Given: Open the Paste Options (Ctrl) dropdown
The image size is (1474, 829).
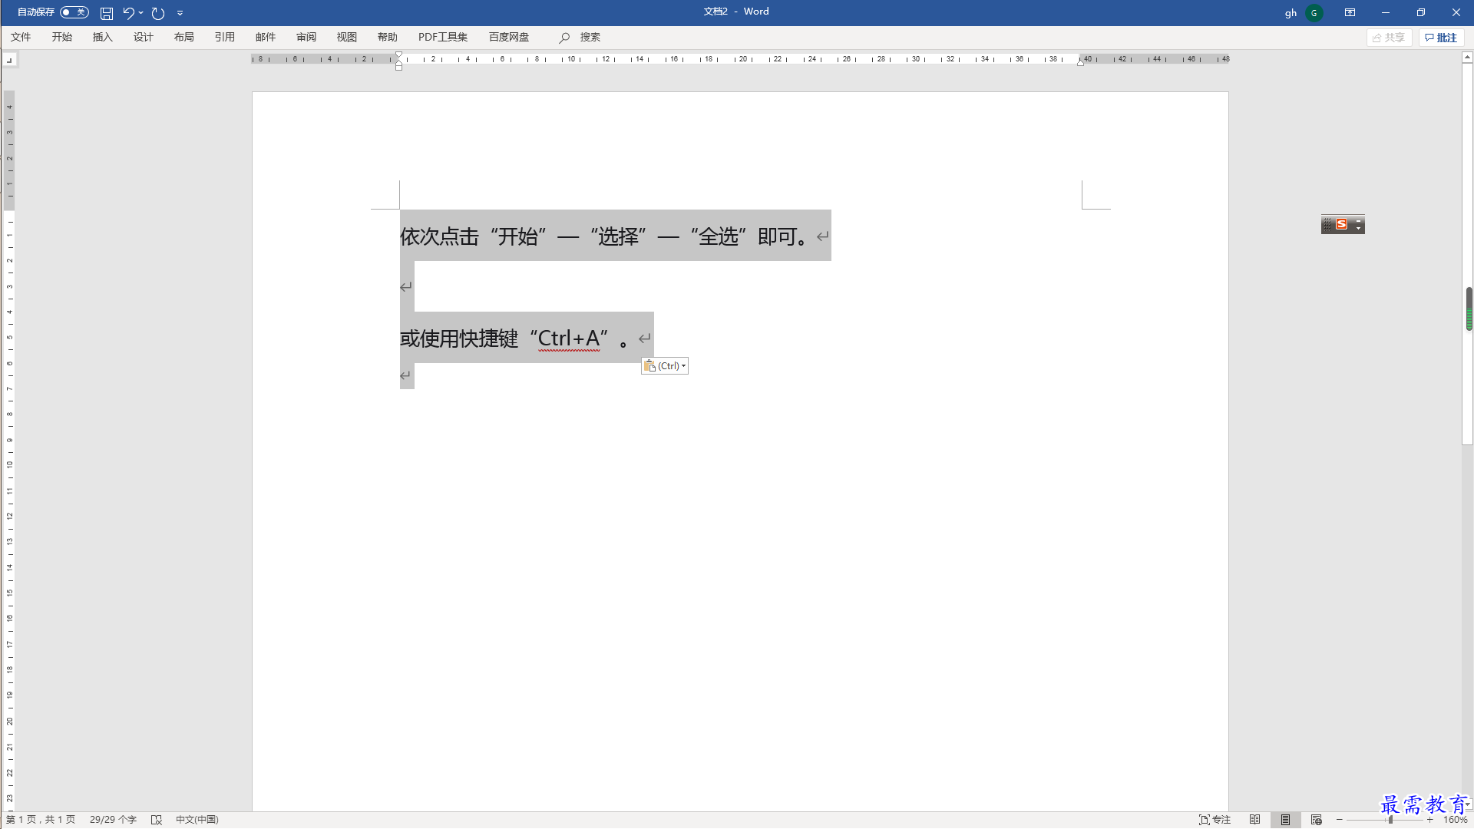Looking at the screenshot, I should coord(665,366).
